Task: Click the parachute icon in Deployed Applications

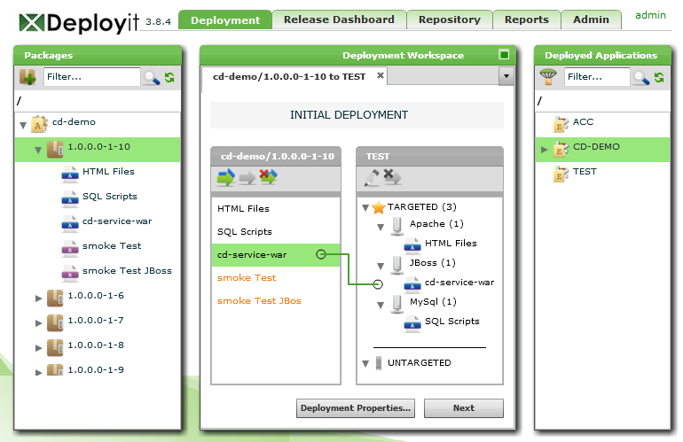Action: point(549,77)
